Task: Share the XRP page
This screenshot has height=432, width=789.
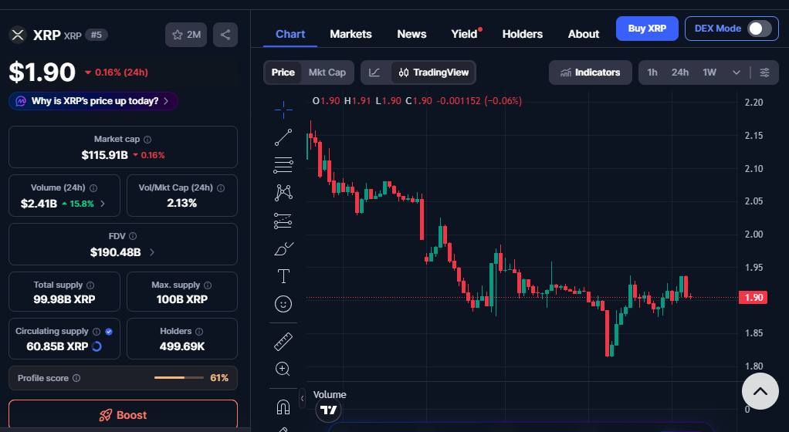Action: [x=225, y=35]
